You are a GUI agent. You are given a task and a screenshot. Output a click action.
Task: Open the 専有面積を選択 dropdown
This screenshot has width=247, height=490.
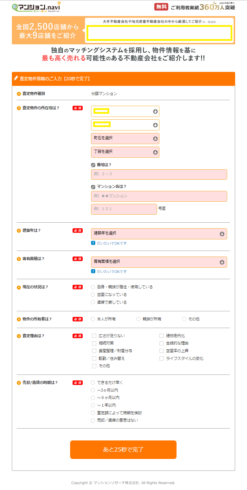pos(159,262)
